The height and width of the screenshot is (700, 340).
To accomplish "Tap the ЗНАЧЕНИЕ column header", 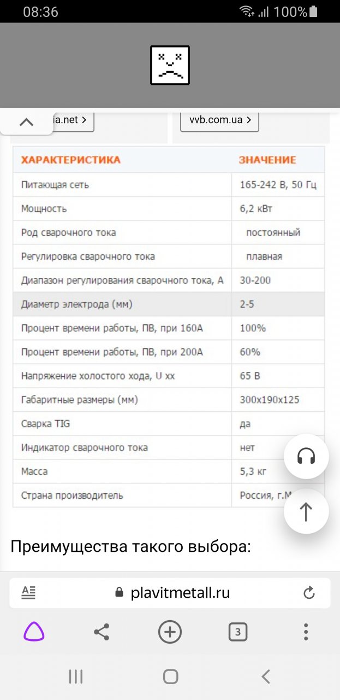I will [x=267, y=160].
